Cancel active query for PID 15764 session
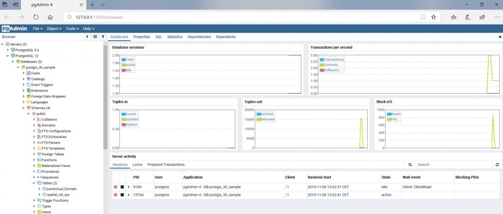503x214 pixels. pos(122,195)
